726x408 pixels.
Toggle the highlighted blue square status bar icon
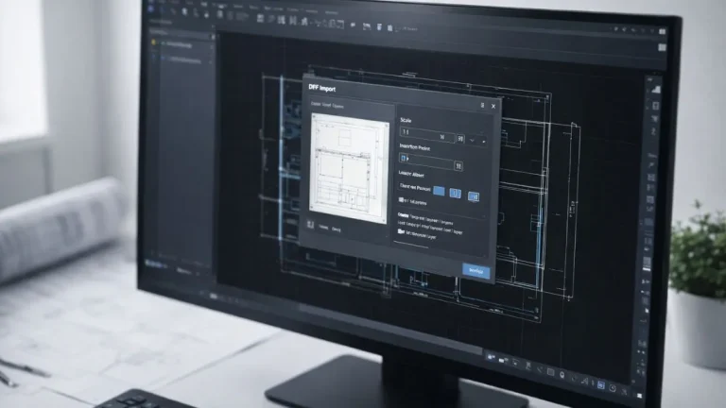coord(600,385)
